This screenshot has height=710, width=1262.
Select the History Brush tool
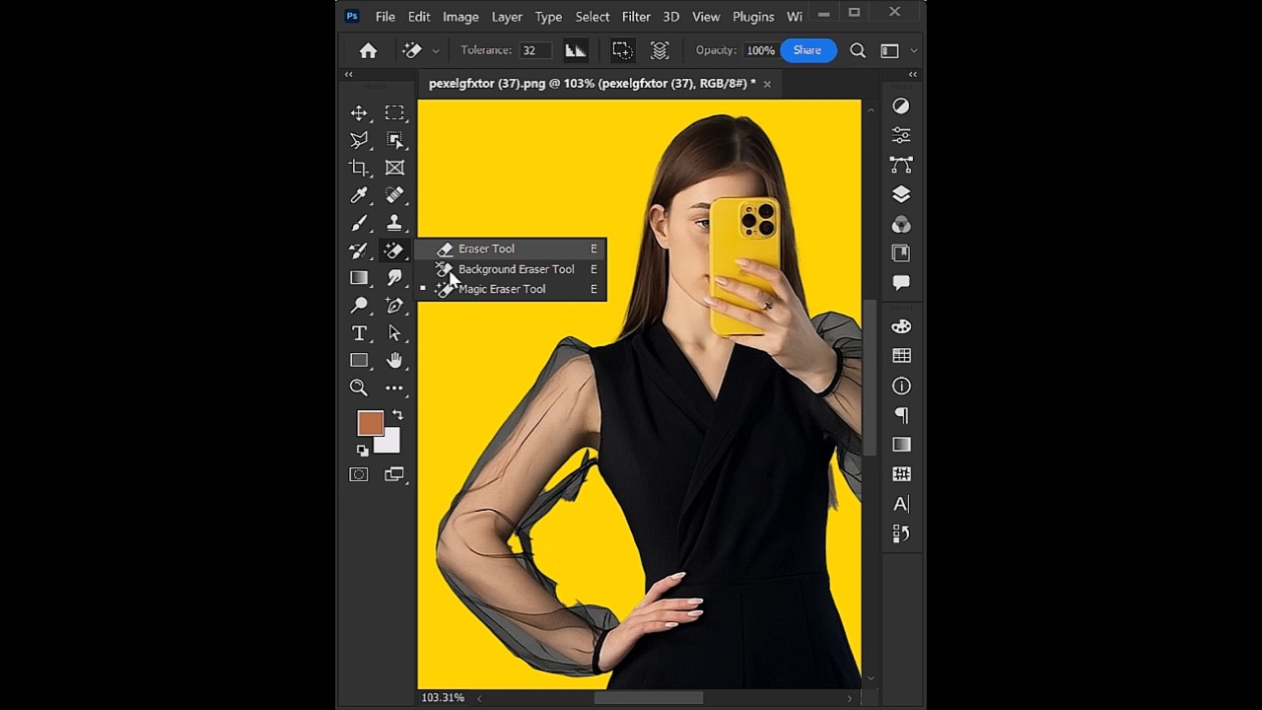[x=359, y=250]
